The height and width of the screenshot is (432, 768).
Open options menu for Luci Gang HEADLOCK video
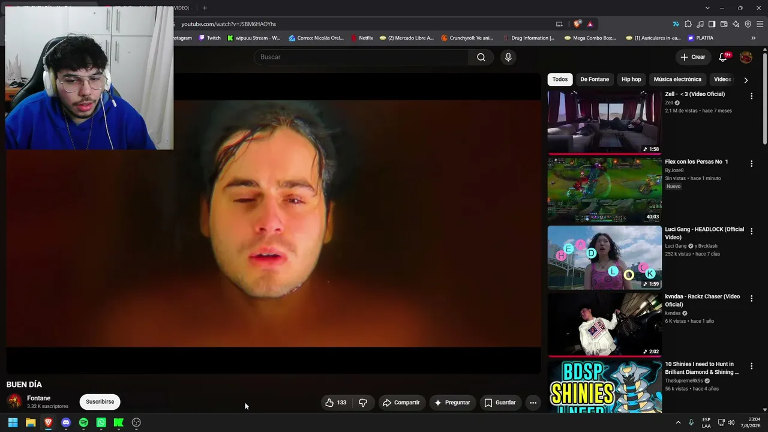pos(751,231)
